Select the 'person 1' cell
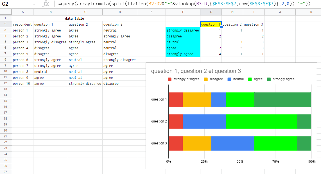This screenshot has height=174, width=321. point(22,30)
